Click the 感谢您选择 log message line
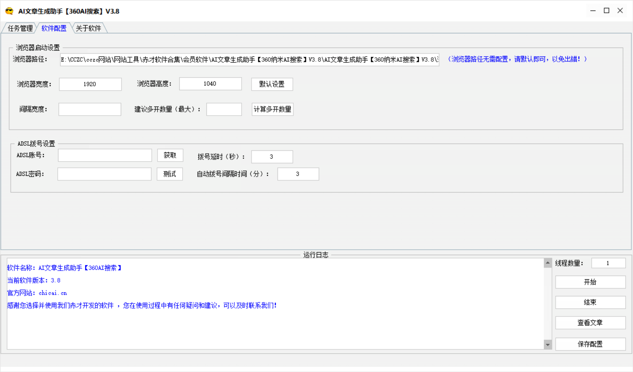Screen dimensions: 633x372 point(142,306)
